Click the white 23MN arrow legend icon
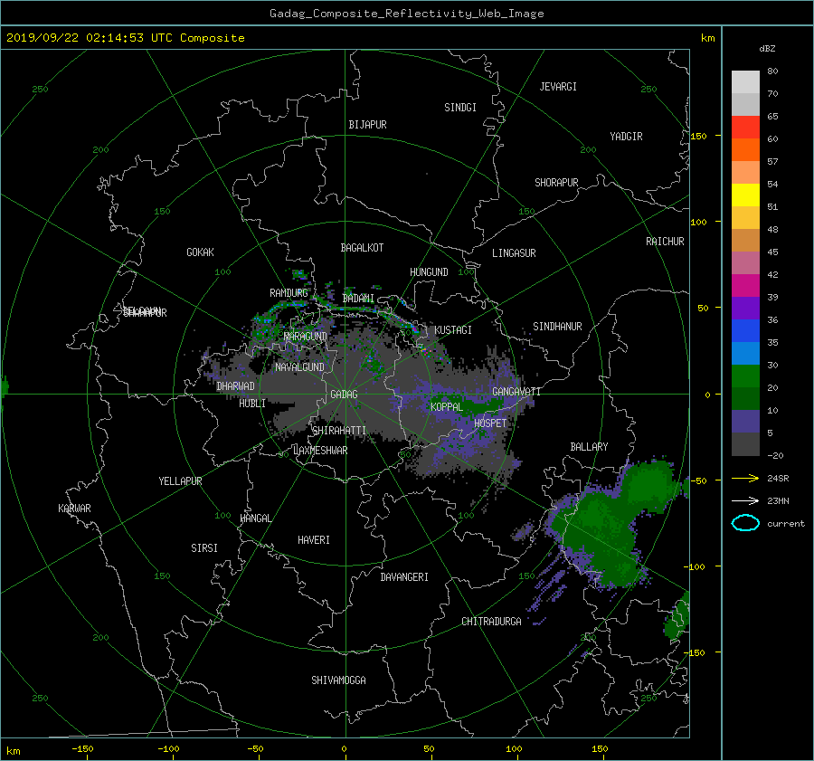 pyautogui.click(x=745, y=500)
